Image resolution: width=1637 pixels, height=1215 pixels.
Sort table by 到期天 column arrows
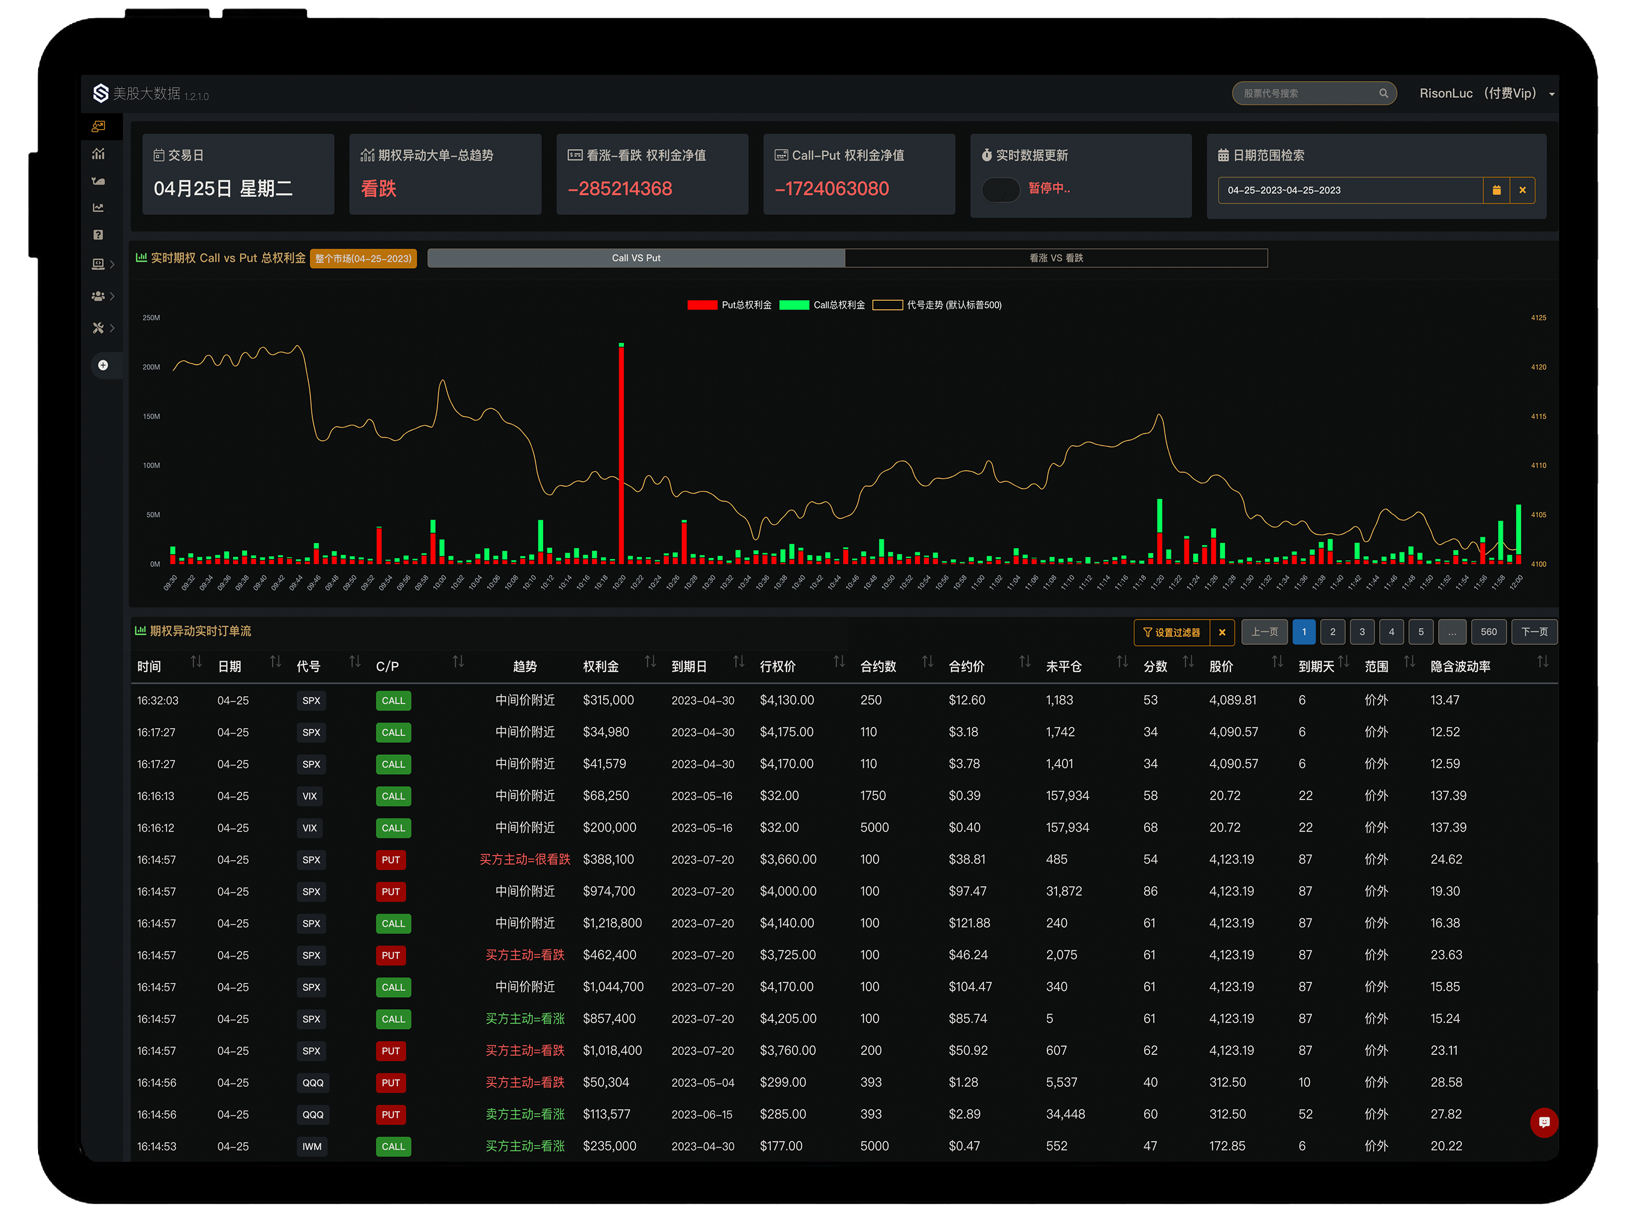[1344, 662]
